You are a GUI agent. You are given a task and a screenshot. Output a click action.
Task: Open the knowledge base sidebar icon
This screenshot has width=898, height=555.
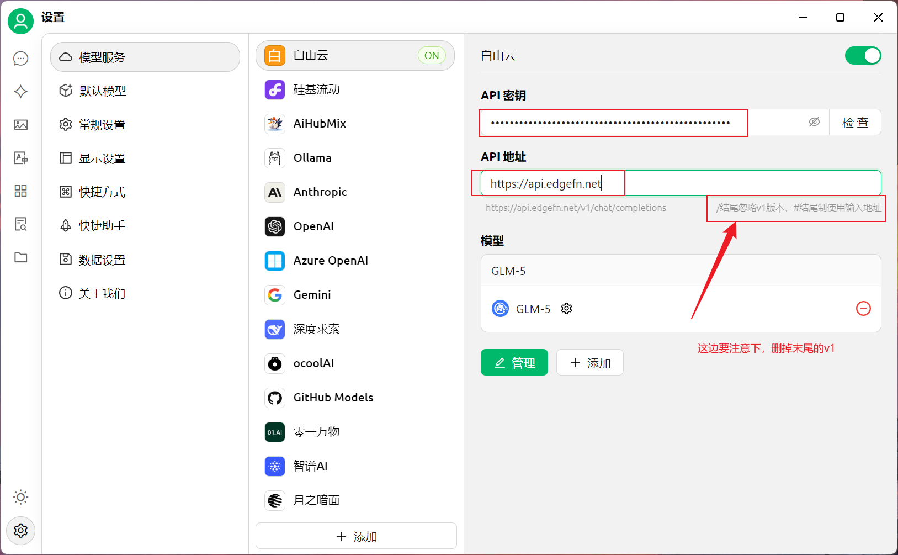[21, 224]
